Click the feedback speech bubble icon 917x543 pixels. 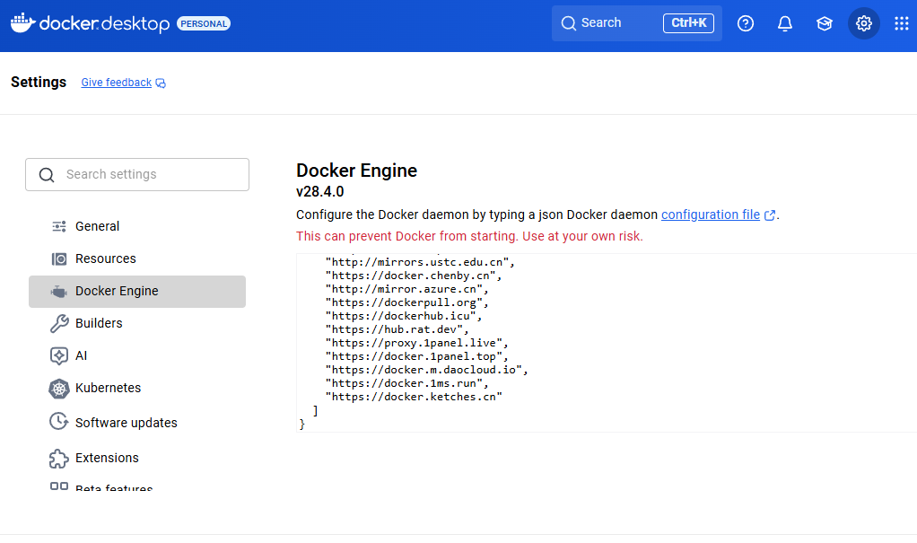click(x=161, y=83)
